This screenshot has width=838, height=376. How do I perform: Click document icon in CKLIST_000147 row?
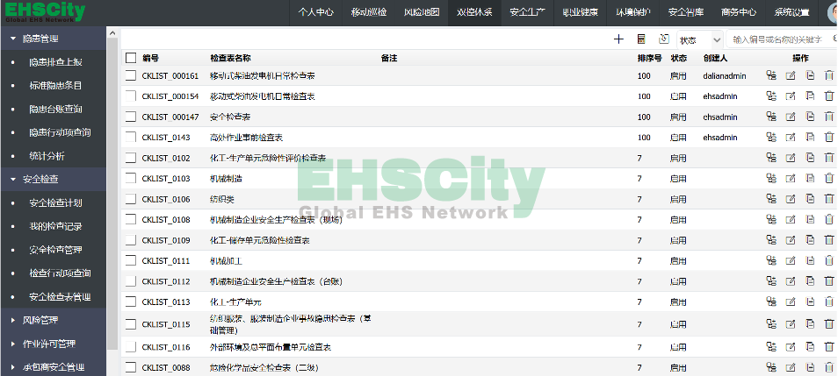pos(810,117)
